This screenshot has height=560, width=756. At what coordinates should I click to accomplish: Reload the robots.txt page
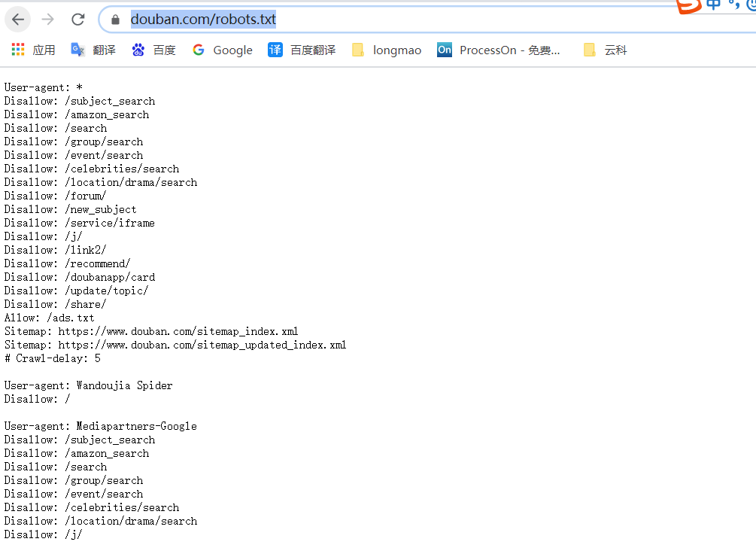[78, 20]
